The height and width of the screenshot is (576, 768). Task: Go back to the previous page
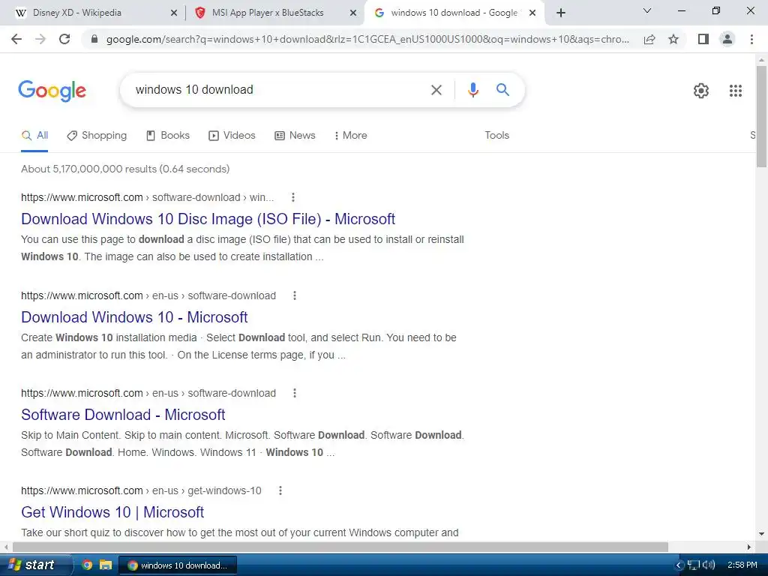(16, 39)
